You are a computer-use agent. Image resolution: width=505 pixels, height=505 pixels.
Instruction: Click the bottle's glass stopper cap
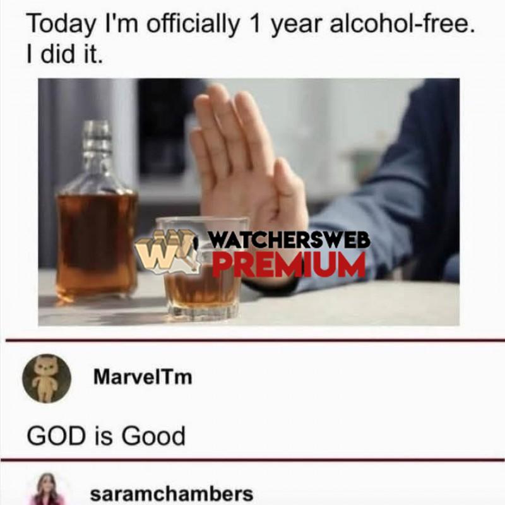click(x=97, y=140)
